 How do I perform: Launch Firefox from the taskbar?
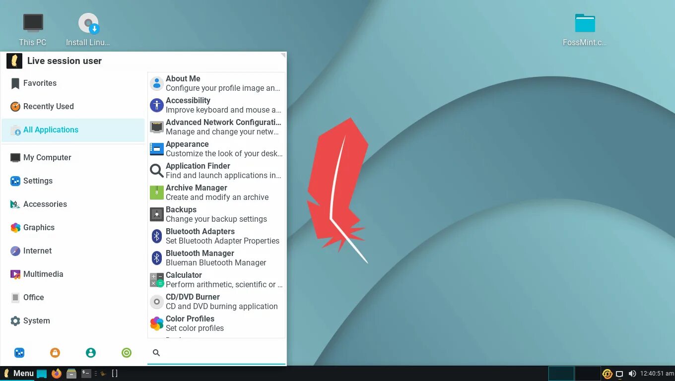tap(57, 374)
